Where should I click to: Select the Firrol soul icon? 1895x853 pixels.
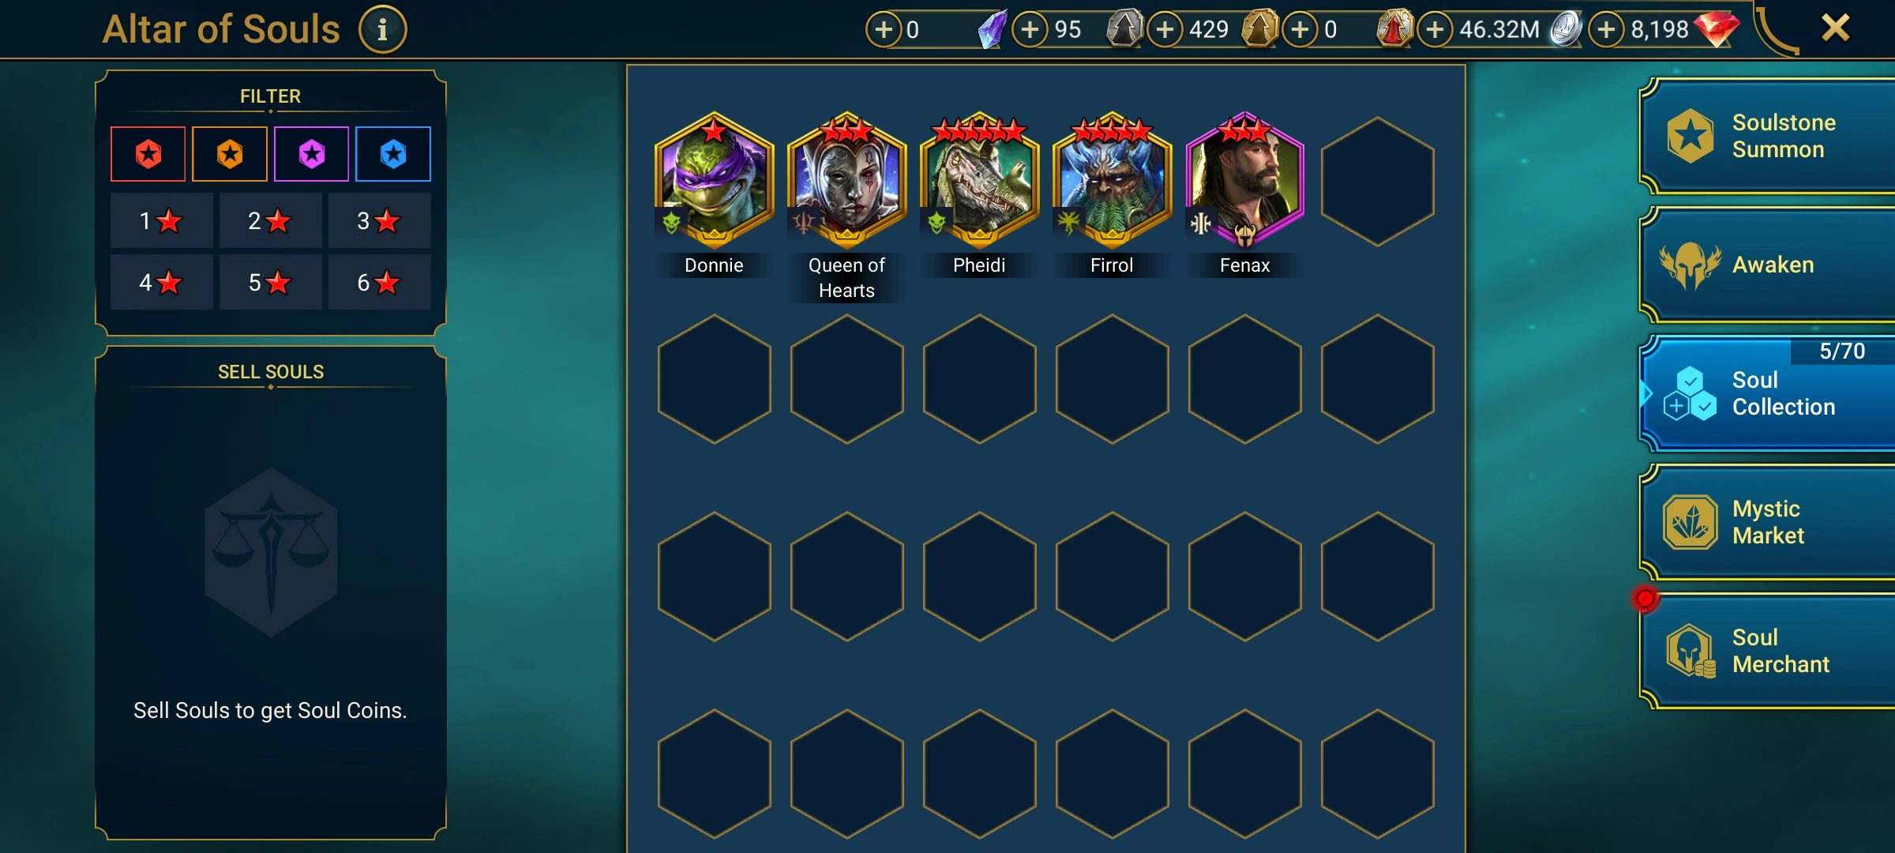tap(1112, 182)
